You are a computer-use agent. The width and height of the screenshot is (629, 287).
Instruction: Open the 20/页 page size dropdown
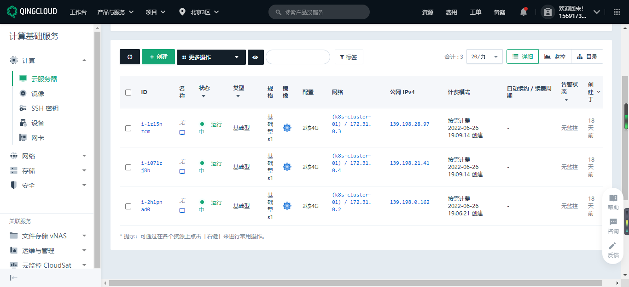click(x=484, y=56)
